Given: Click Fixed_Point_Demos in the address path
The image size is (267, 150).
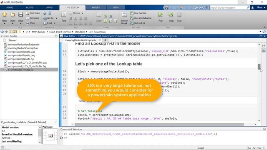Looking at the screenshot, I should click(60, 32).
